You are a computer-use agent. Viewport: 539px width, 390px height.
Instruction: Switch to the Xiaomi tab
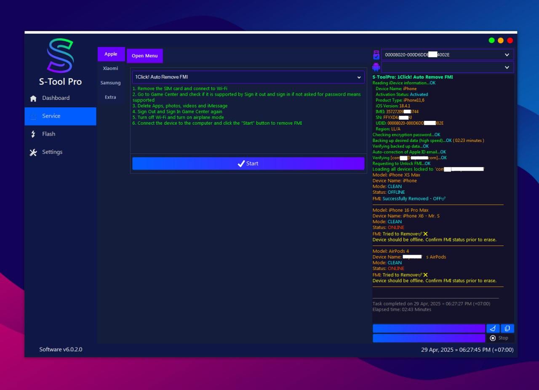111,68
